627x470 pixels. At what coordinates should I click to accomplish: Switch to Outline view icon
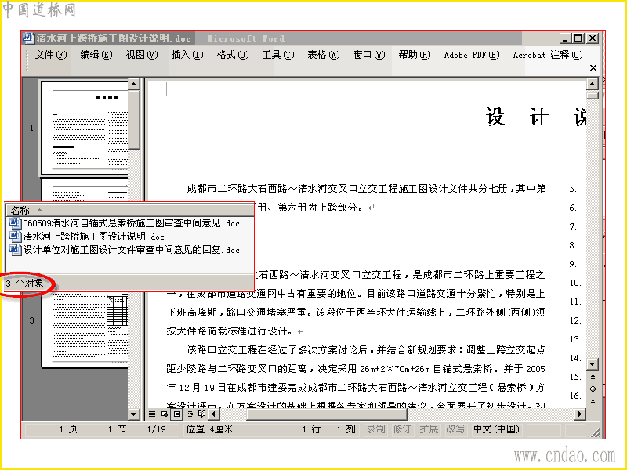click(189, 414)
